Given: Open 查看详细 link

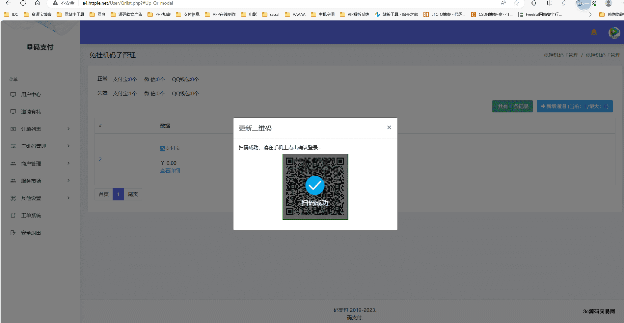Looking at the screenshot, I should click(x=170, y=170).
